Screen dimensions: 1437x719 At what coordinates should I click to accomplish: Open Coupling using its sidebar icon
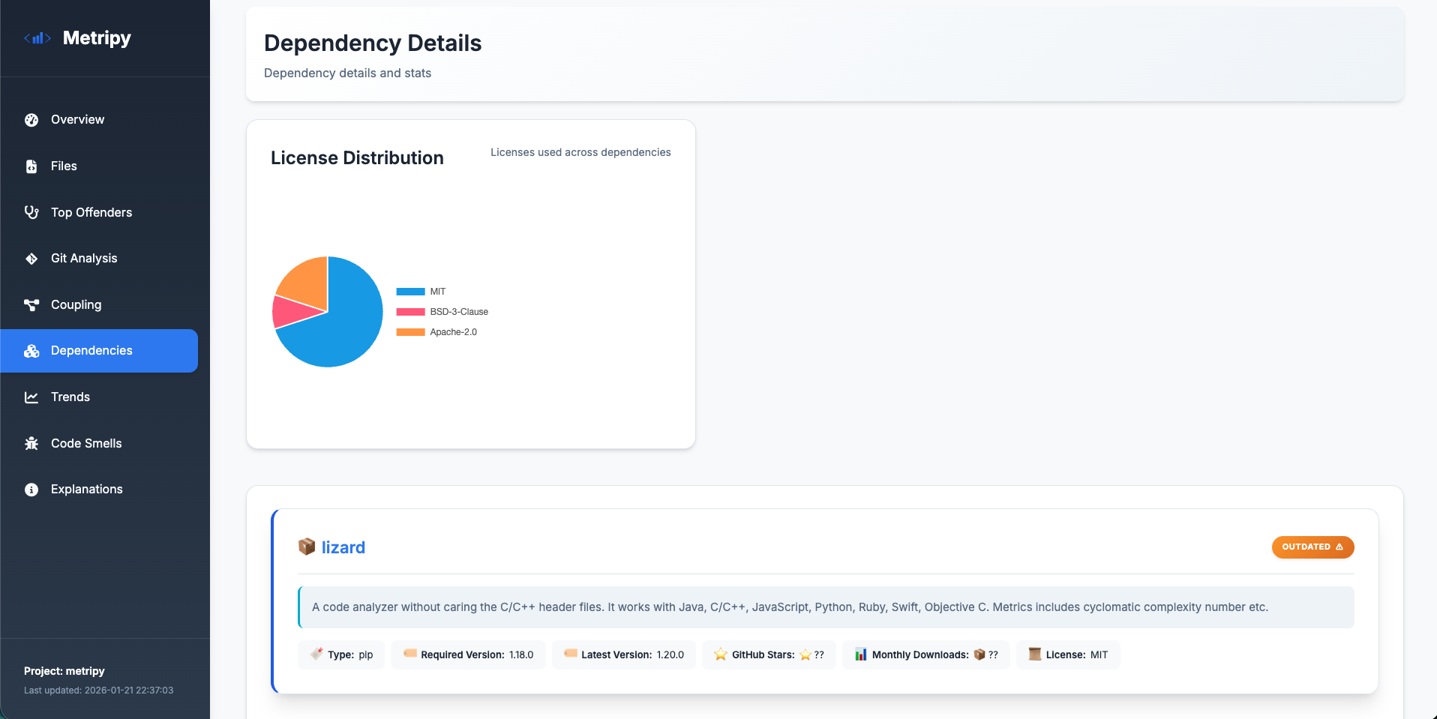[31, 304]
